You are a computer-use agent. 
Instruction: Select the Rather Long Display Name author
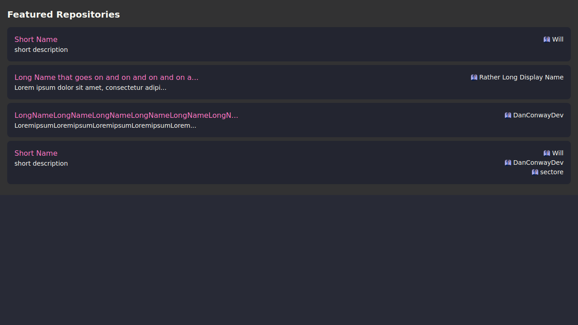click(x=521, y=77)
